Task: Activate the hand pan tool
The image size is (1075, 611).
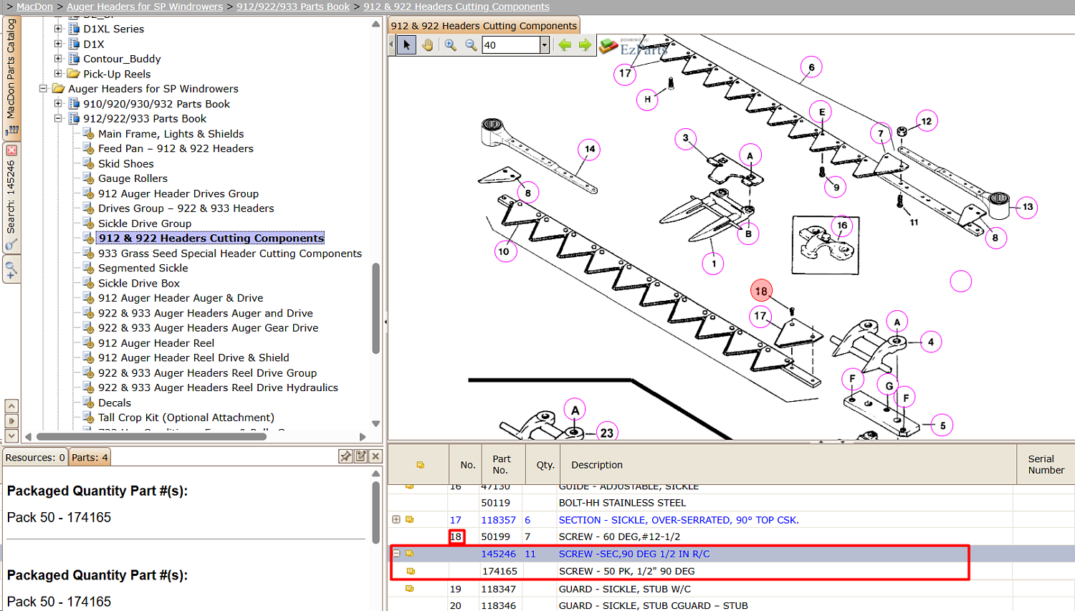Action: (427, 45)
